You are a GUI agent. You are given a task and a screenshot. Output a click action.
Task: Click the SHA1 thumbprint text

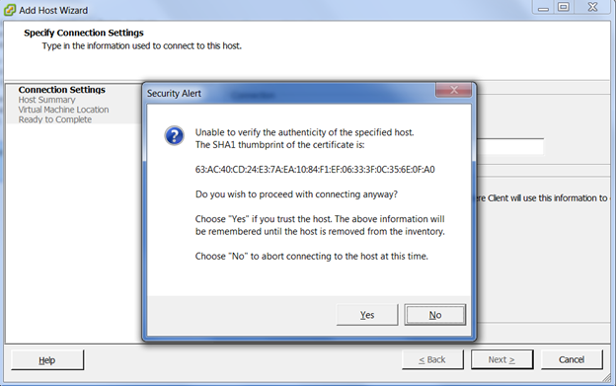click(x=315, y=170)
